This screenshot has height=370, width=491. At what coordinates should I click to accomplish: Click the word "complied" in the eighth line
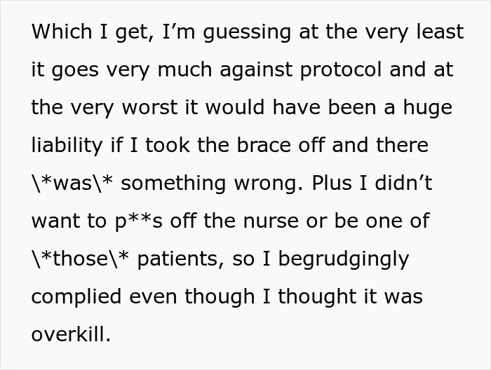(76, 299)
